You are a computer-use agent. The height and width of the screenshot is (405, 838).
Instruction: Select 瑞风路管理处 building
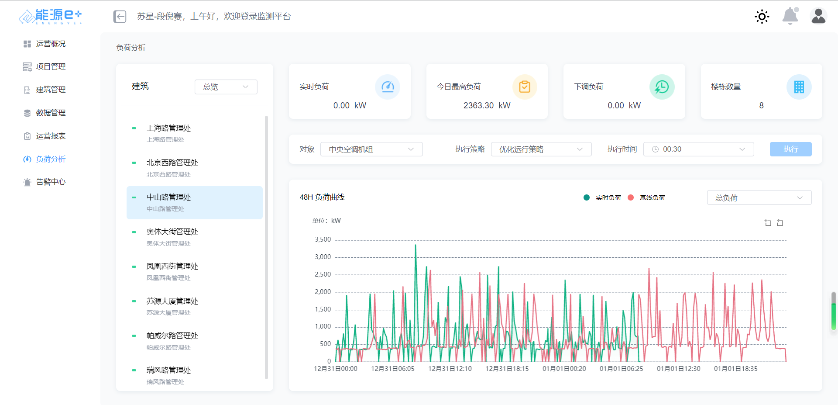pyautogui.click(x=195, y=376)
